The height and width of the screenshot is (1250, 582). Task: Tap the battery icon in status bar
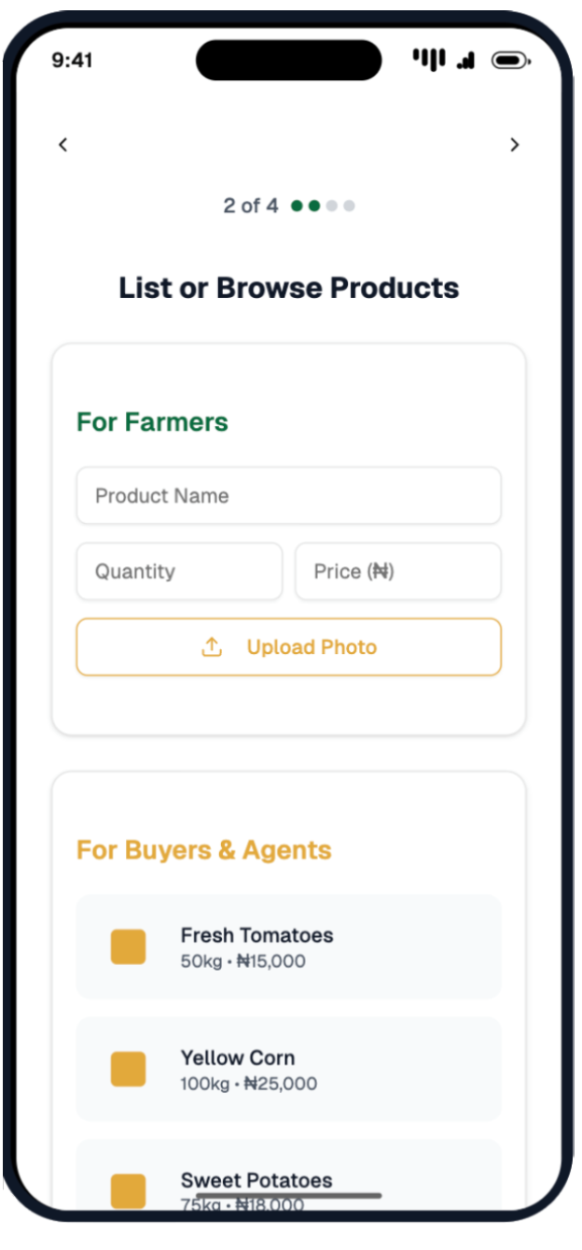[511, 61]
